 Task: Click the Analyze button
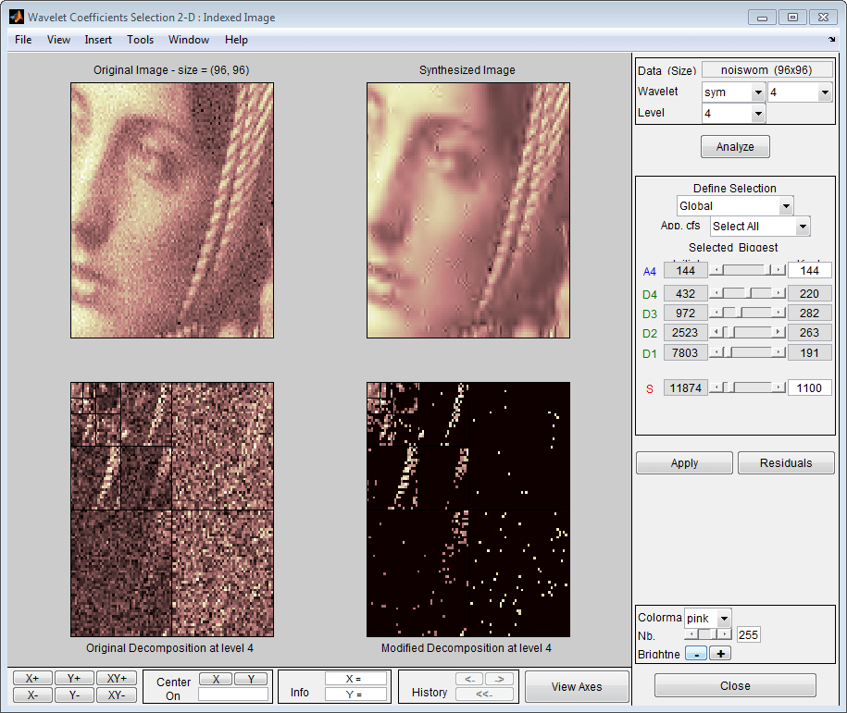(735, 147)
